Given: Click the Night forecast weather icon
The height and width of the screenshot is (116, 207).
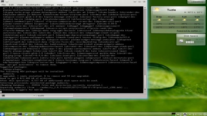Looking at the screenshot, I should pyautogui.click(x=172, y=20).
